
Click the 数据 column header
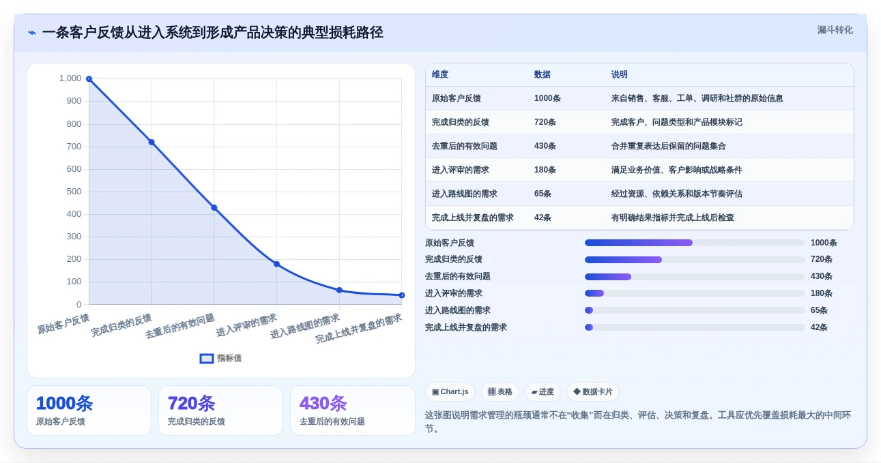543,74
